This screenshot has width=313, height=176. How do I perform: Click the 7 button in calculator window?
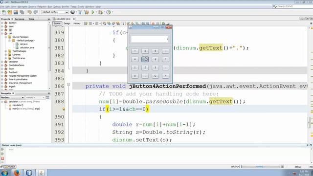(x=135, y=51)
